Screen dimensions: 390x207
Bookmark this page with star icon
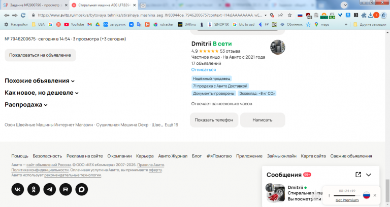point(290,15)
